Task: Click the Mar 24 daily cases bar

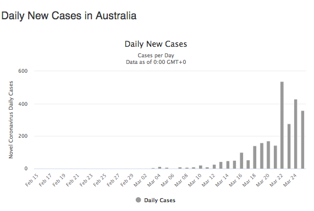Action: click(295, 134)
